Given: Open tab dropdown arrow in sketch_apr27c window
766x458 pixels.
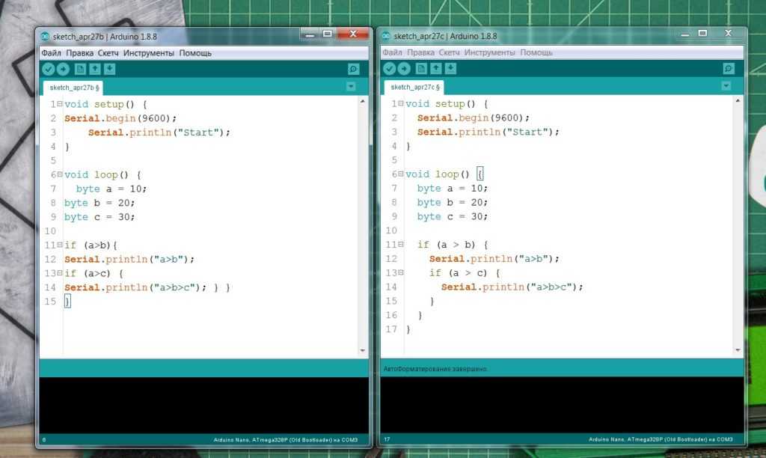Looking at the screenshot, I should [x=725, y=87].
